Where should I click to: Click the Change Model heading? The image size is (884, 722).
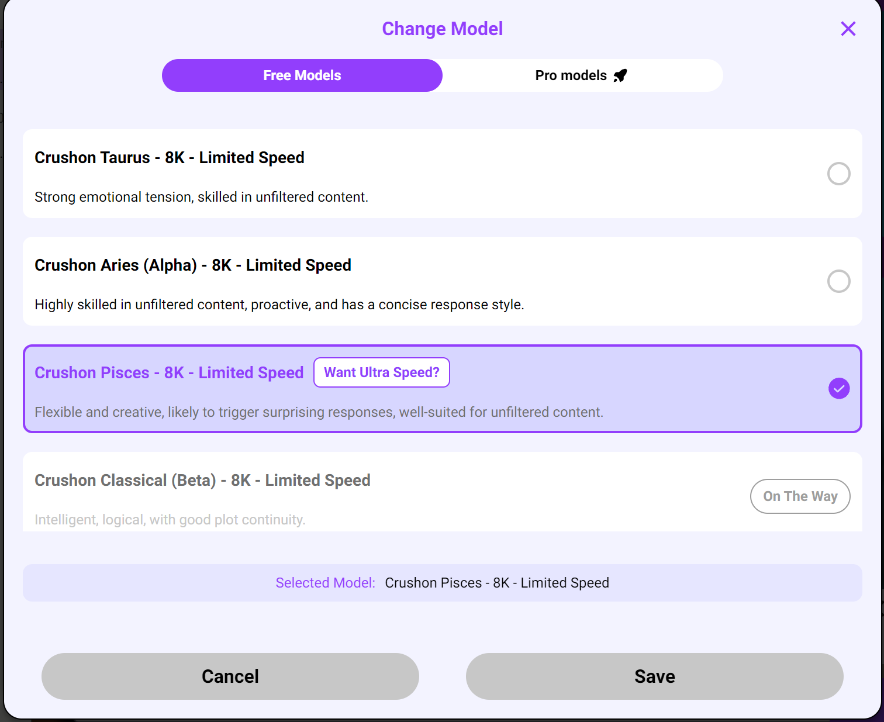click(443, 29)
